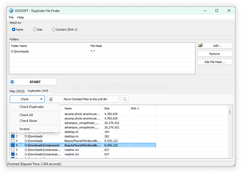The width and height of the screenshot is (242, 173).
Task: Open the File menu
Action: 11,17
